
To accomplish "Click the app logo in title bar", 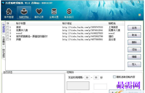I will pos(3,3).
